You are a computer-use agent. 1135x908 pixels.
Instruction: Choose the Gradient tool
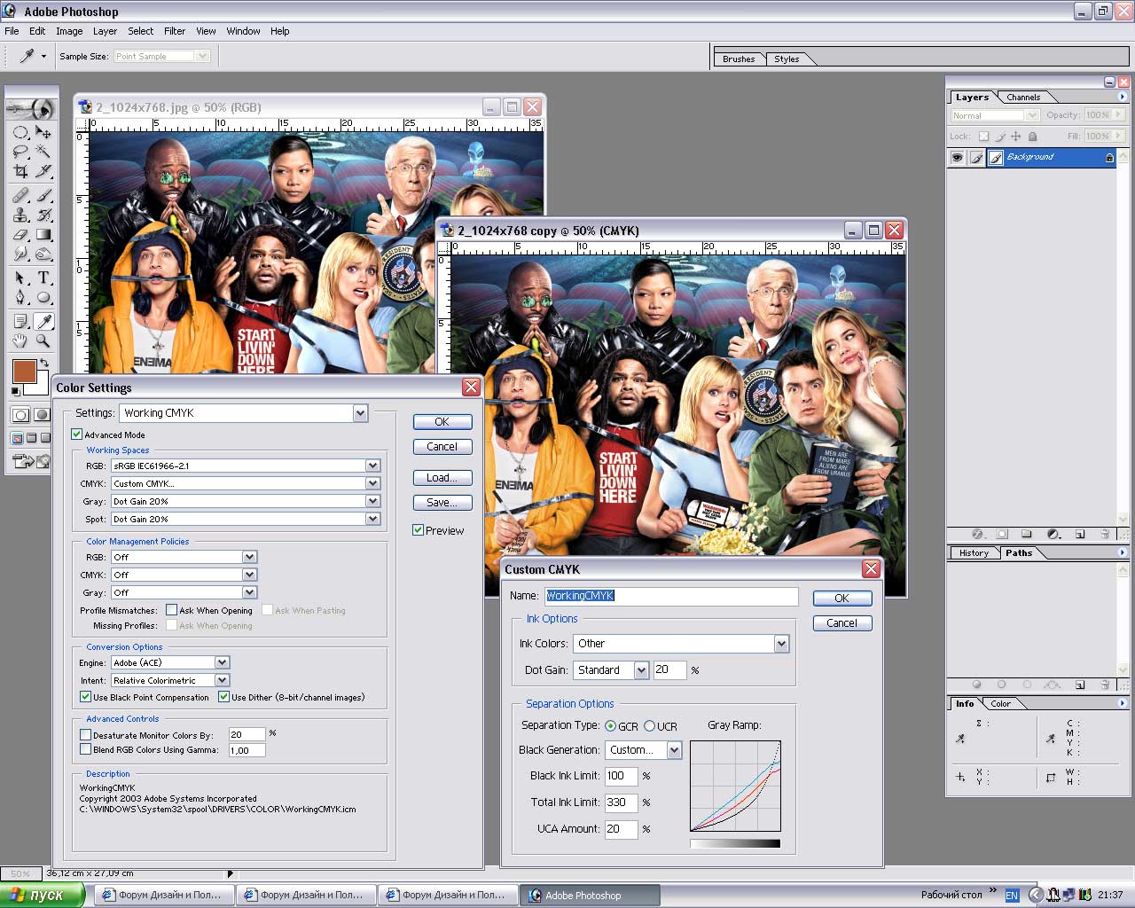point(43,235)
